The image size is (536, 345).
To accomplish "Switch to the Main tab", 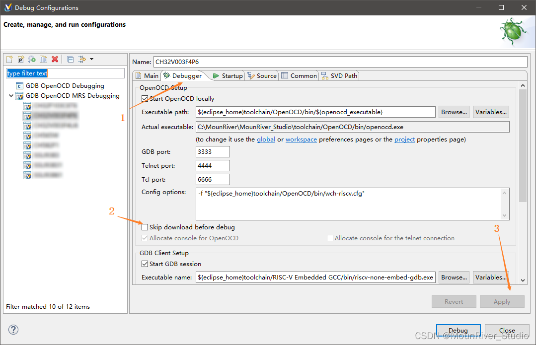I will coord(147,76).
